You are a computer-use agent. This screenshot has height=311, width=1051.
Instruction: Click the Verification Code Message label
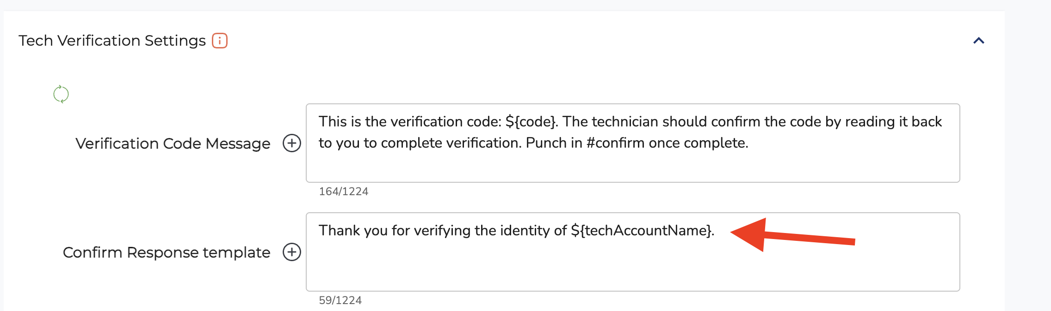point(173,144)
